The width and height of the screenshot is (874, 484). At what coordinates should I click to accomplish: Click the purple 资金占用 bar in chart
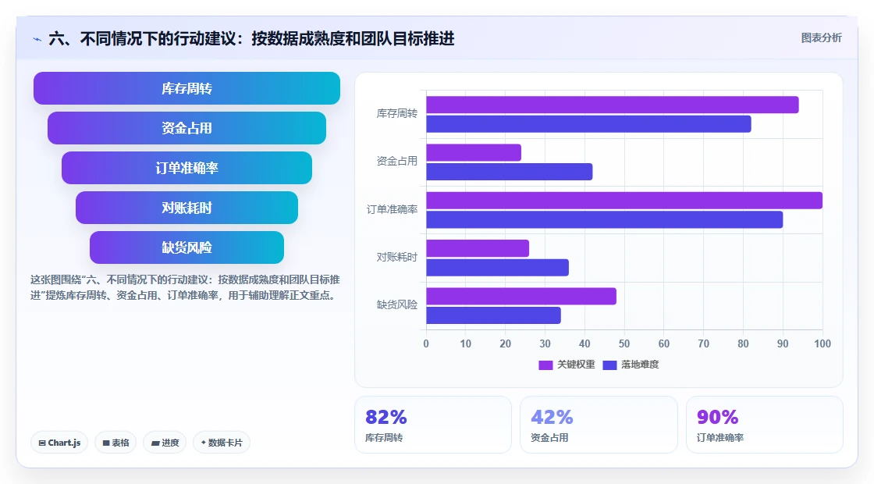click(474, 153)
